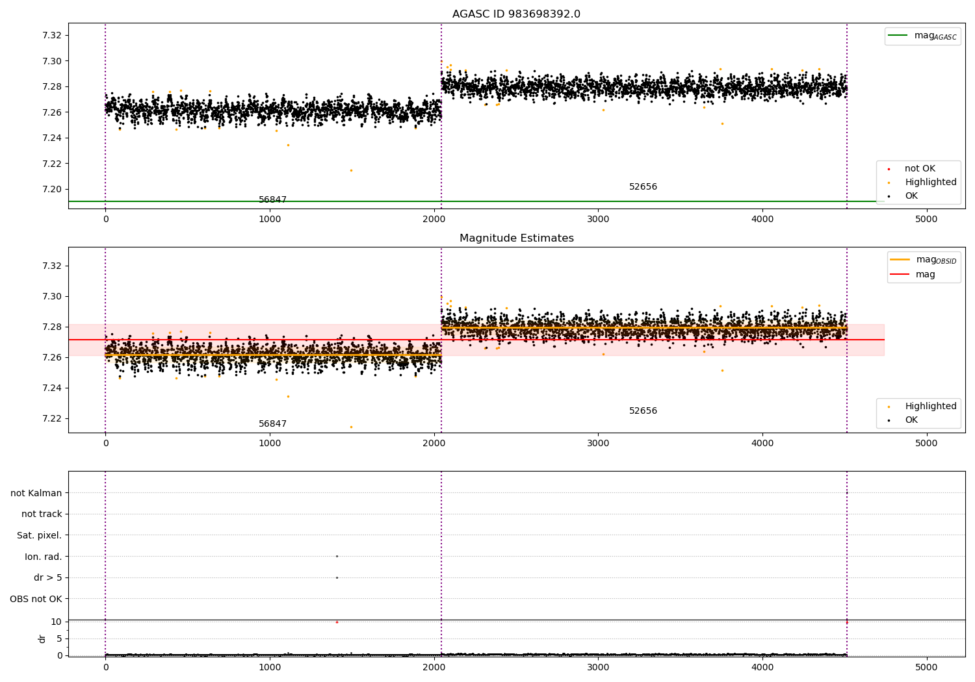Click the 'dr > 5' axis label

point(48,578)
